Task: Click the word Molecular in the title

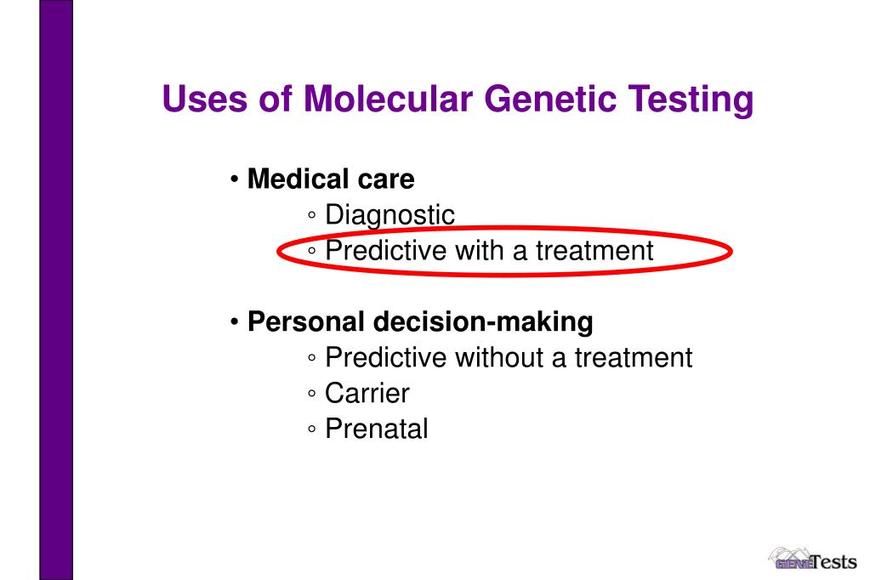Action: (x=388, y=99)
